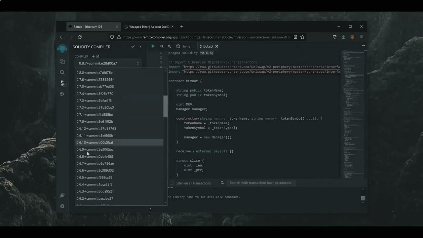Open the File Explorer plugin in the sidebar

[x=62, y=61]
